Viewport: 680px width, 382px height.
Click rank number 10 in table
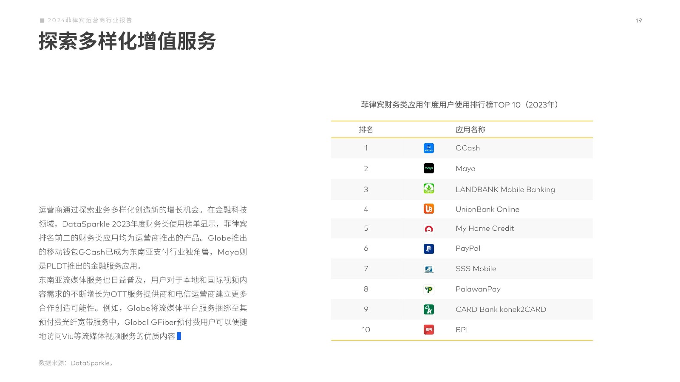pyautogui.click(x=366, y=330)
